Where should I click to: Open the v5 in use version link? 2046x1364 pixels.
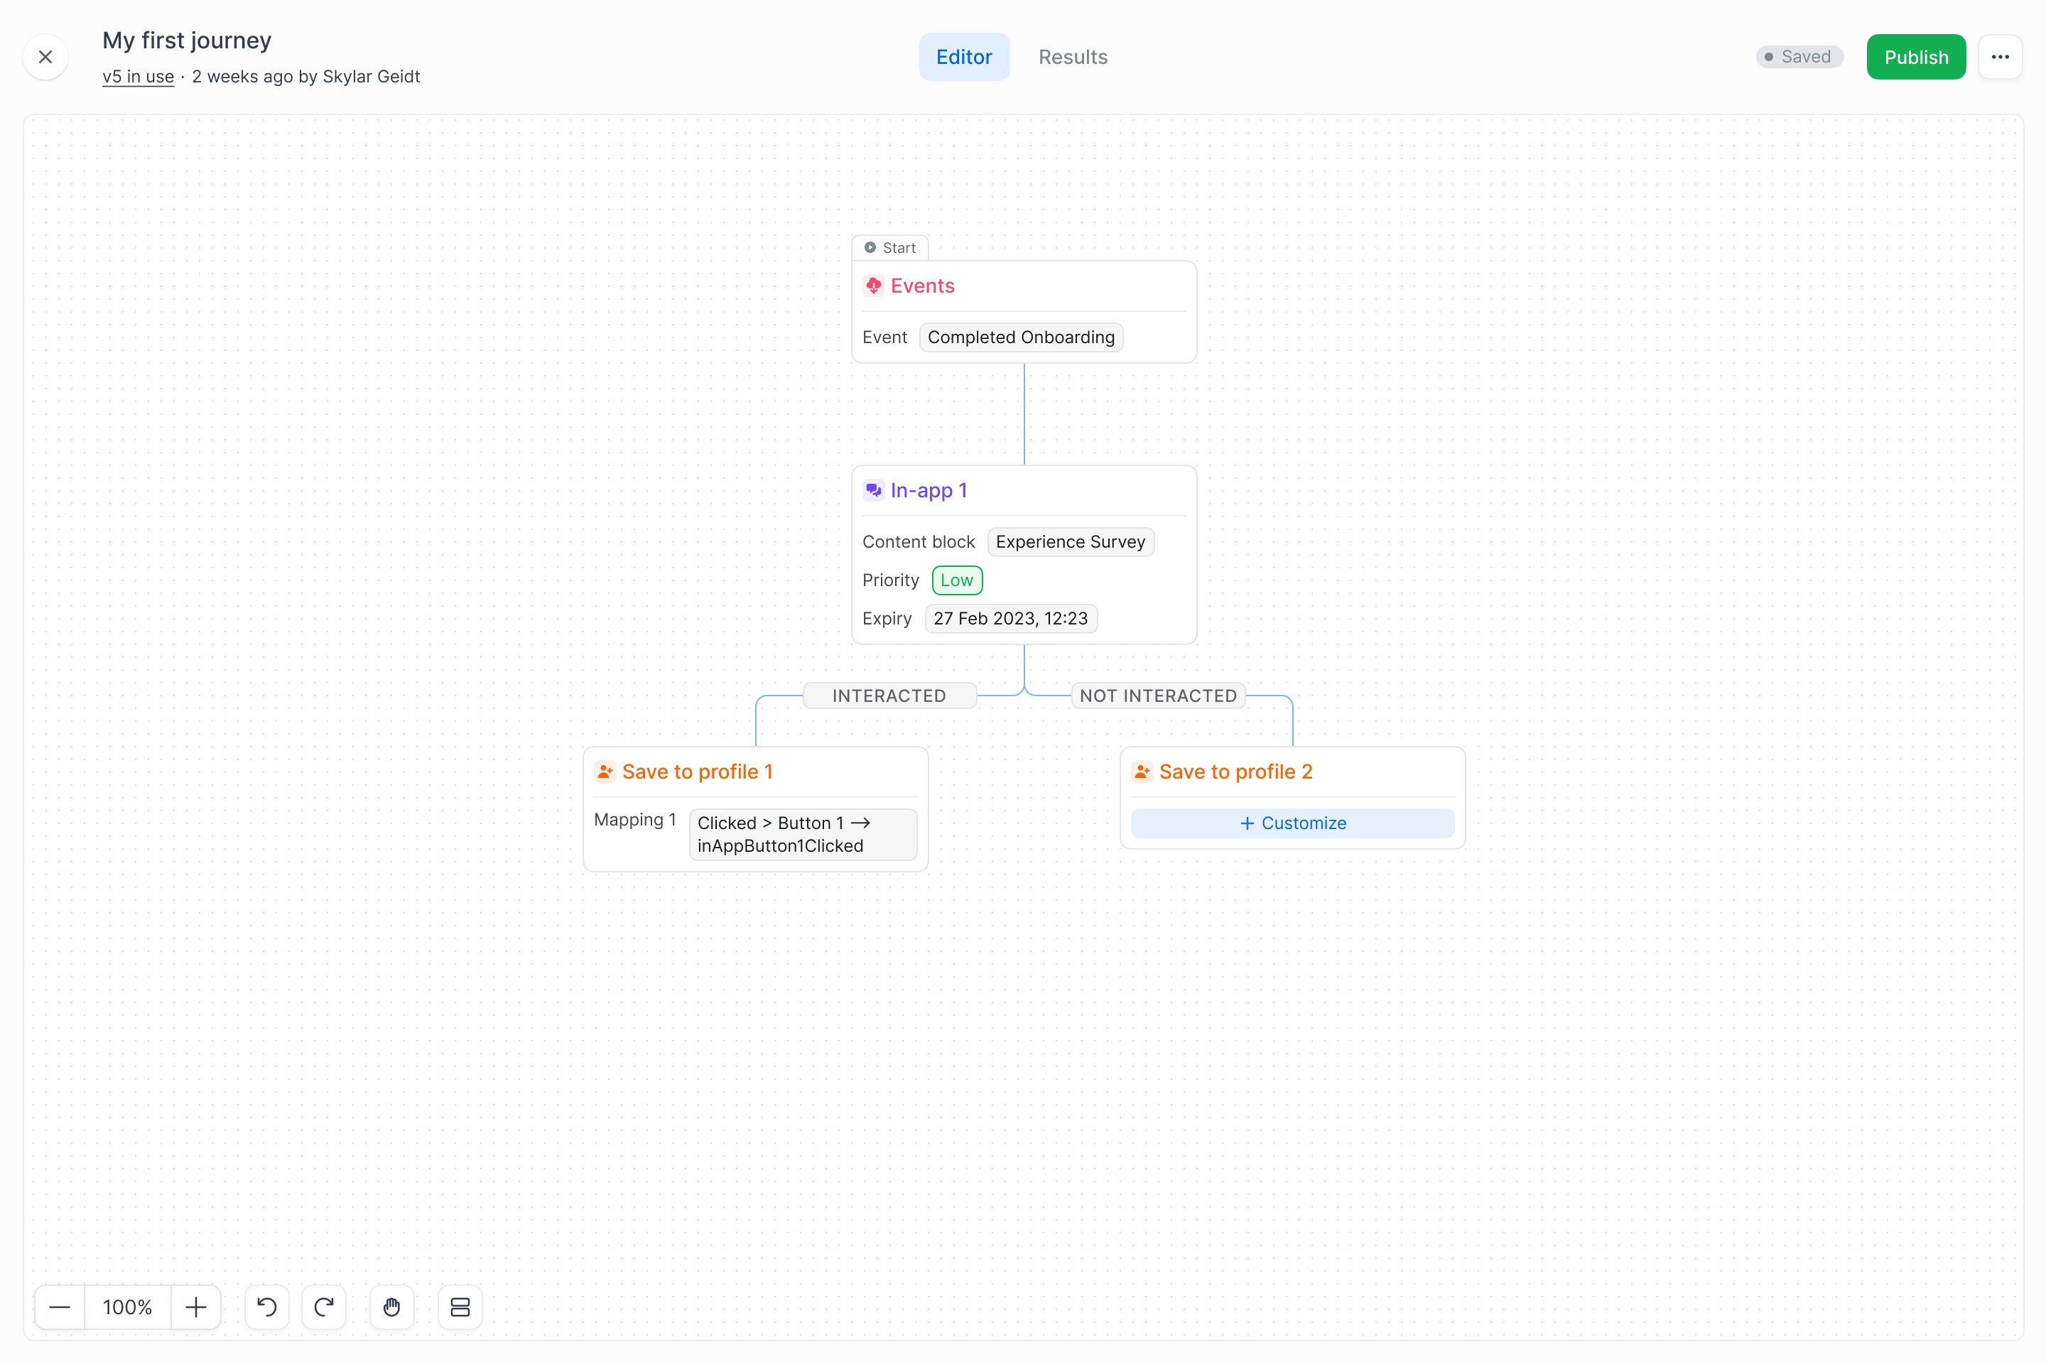139,77
